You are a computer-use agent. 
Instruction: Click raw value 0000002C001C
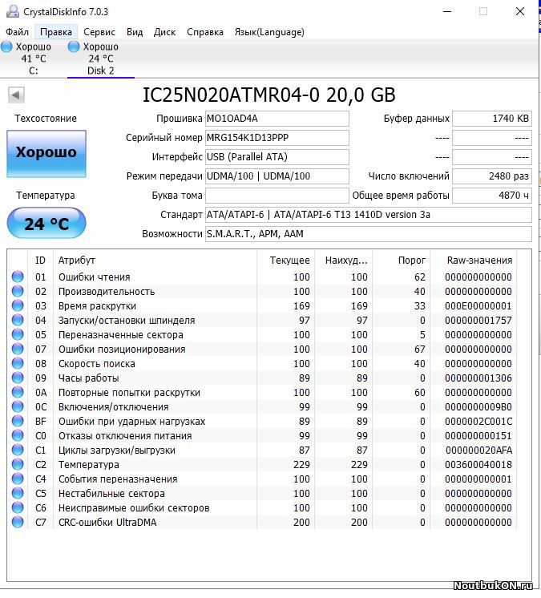478,422
